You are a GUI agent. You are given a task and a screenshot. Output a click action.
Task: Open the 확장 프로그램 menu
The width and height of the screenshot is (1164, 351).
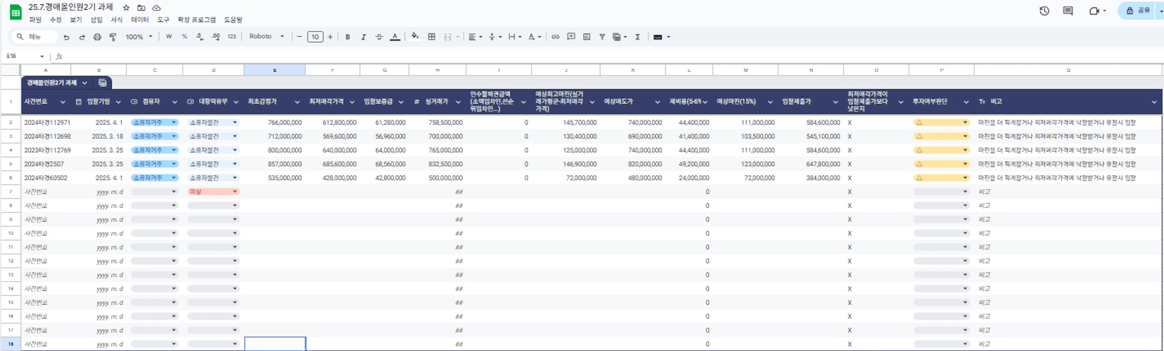196,20
